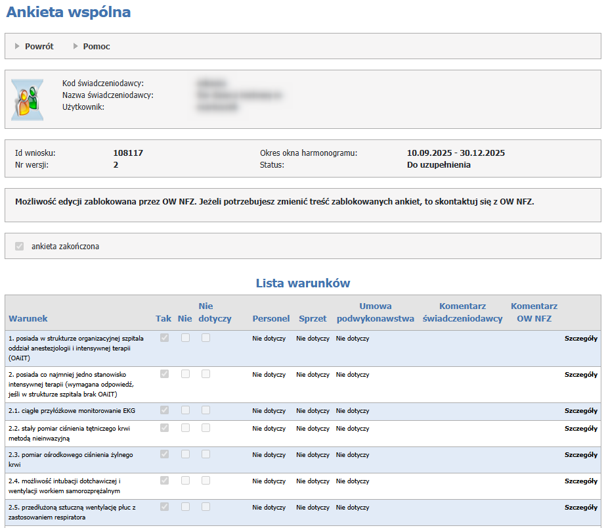
Task: Check 'Nie dotyczy' for condition 2.3
Action: 206,454
